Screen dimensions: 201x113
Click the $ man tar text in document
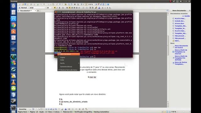click(x=92, y=77)
